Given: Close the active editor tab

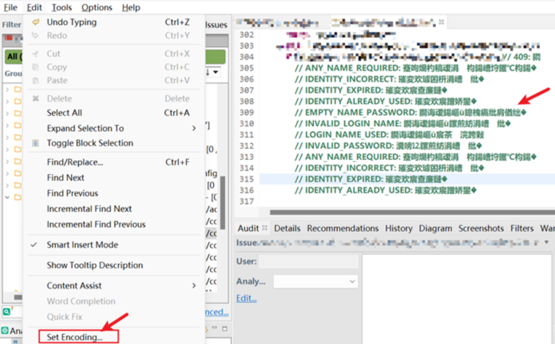Looking at the screenshot, I should (x=441, y=21).
